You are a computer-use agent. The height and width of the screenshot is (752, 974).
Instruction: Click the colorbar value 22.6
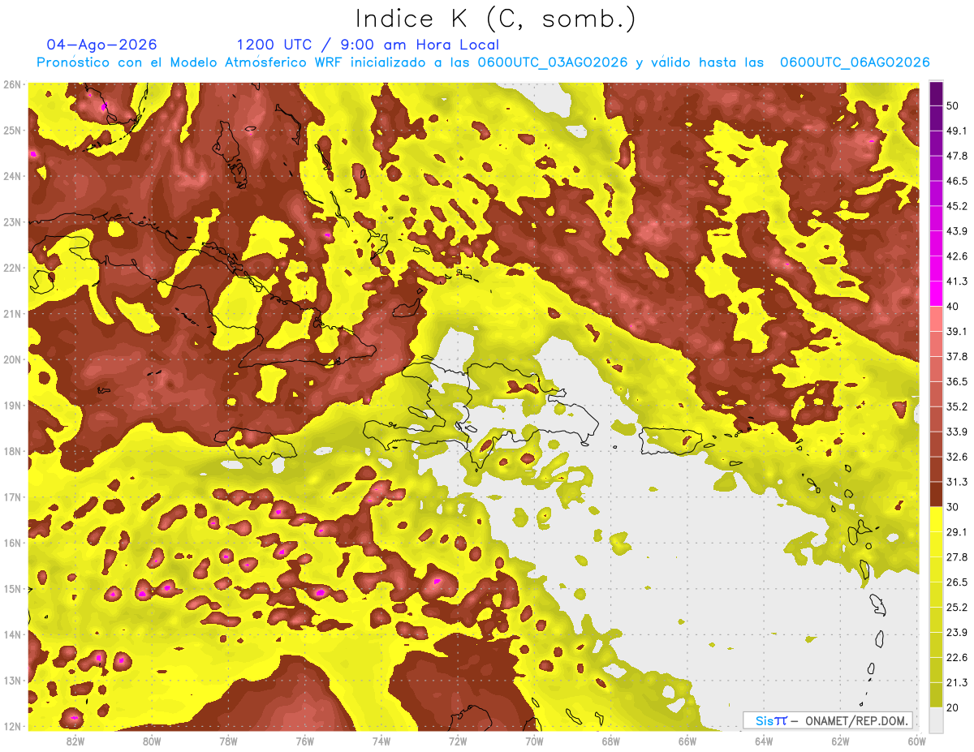(x=957, y=658)
